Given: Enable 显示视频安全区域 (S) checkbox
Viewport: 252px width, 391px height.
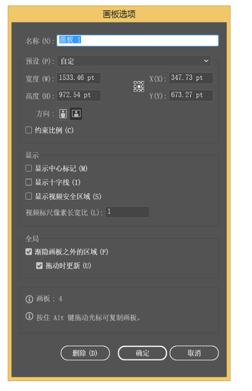Looking at the screenshot, I should point(29,196).
